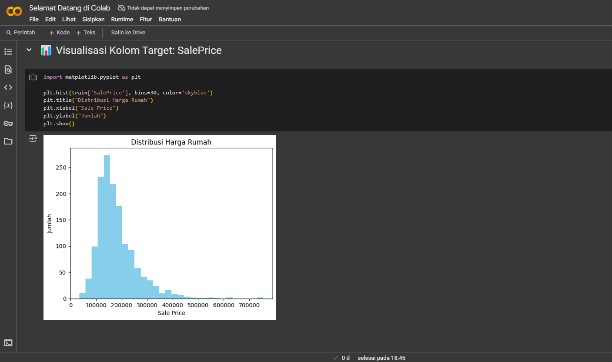Click the green checkmark status icon
The height and width of the screenshot is (362, 612).
335,358
